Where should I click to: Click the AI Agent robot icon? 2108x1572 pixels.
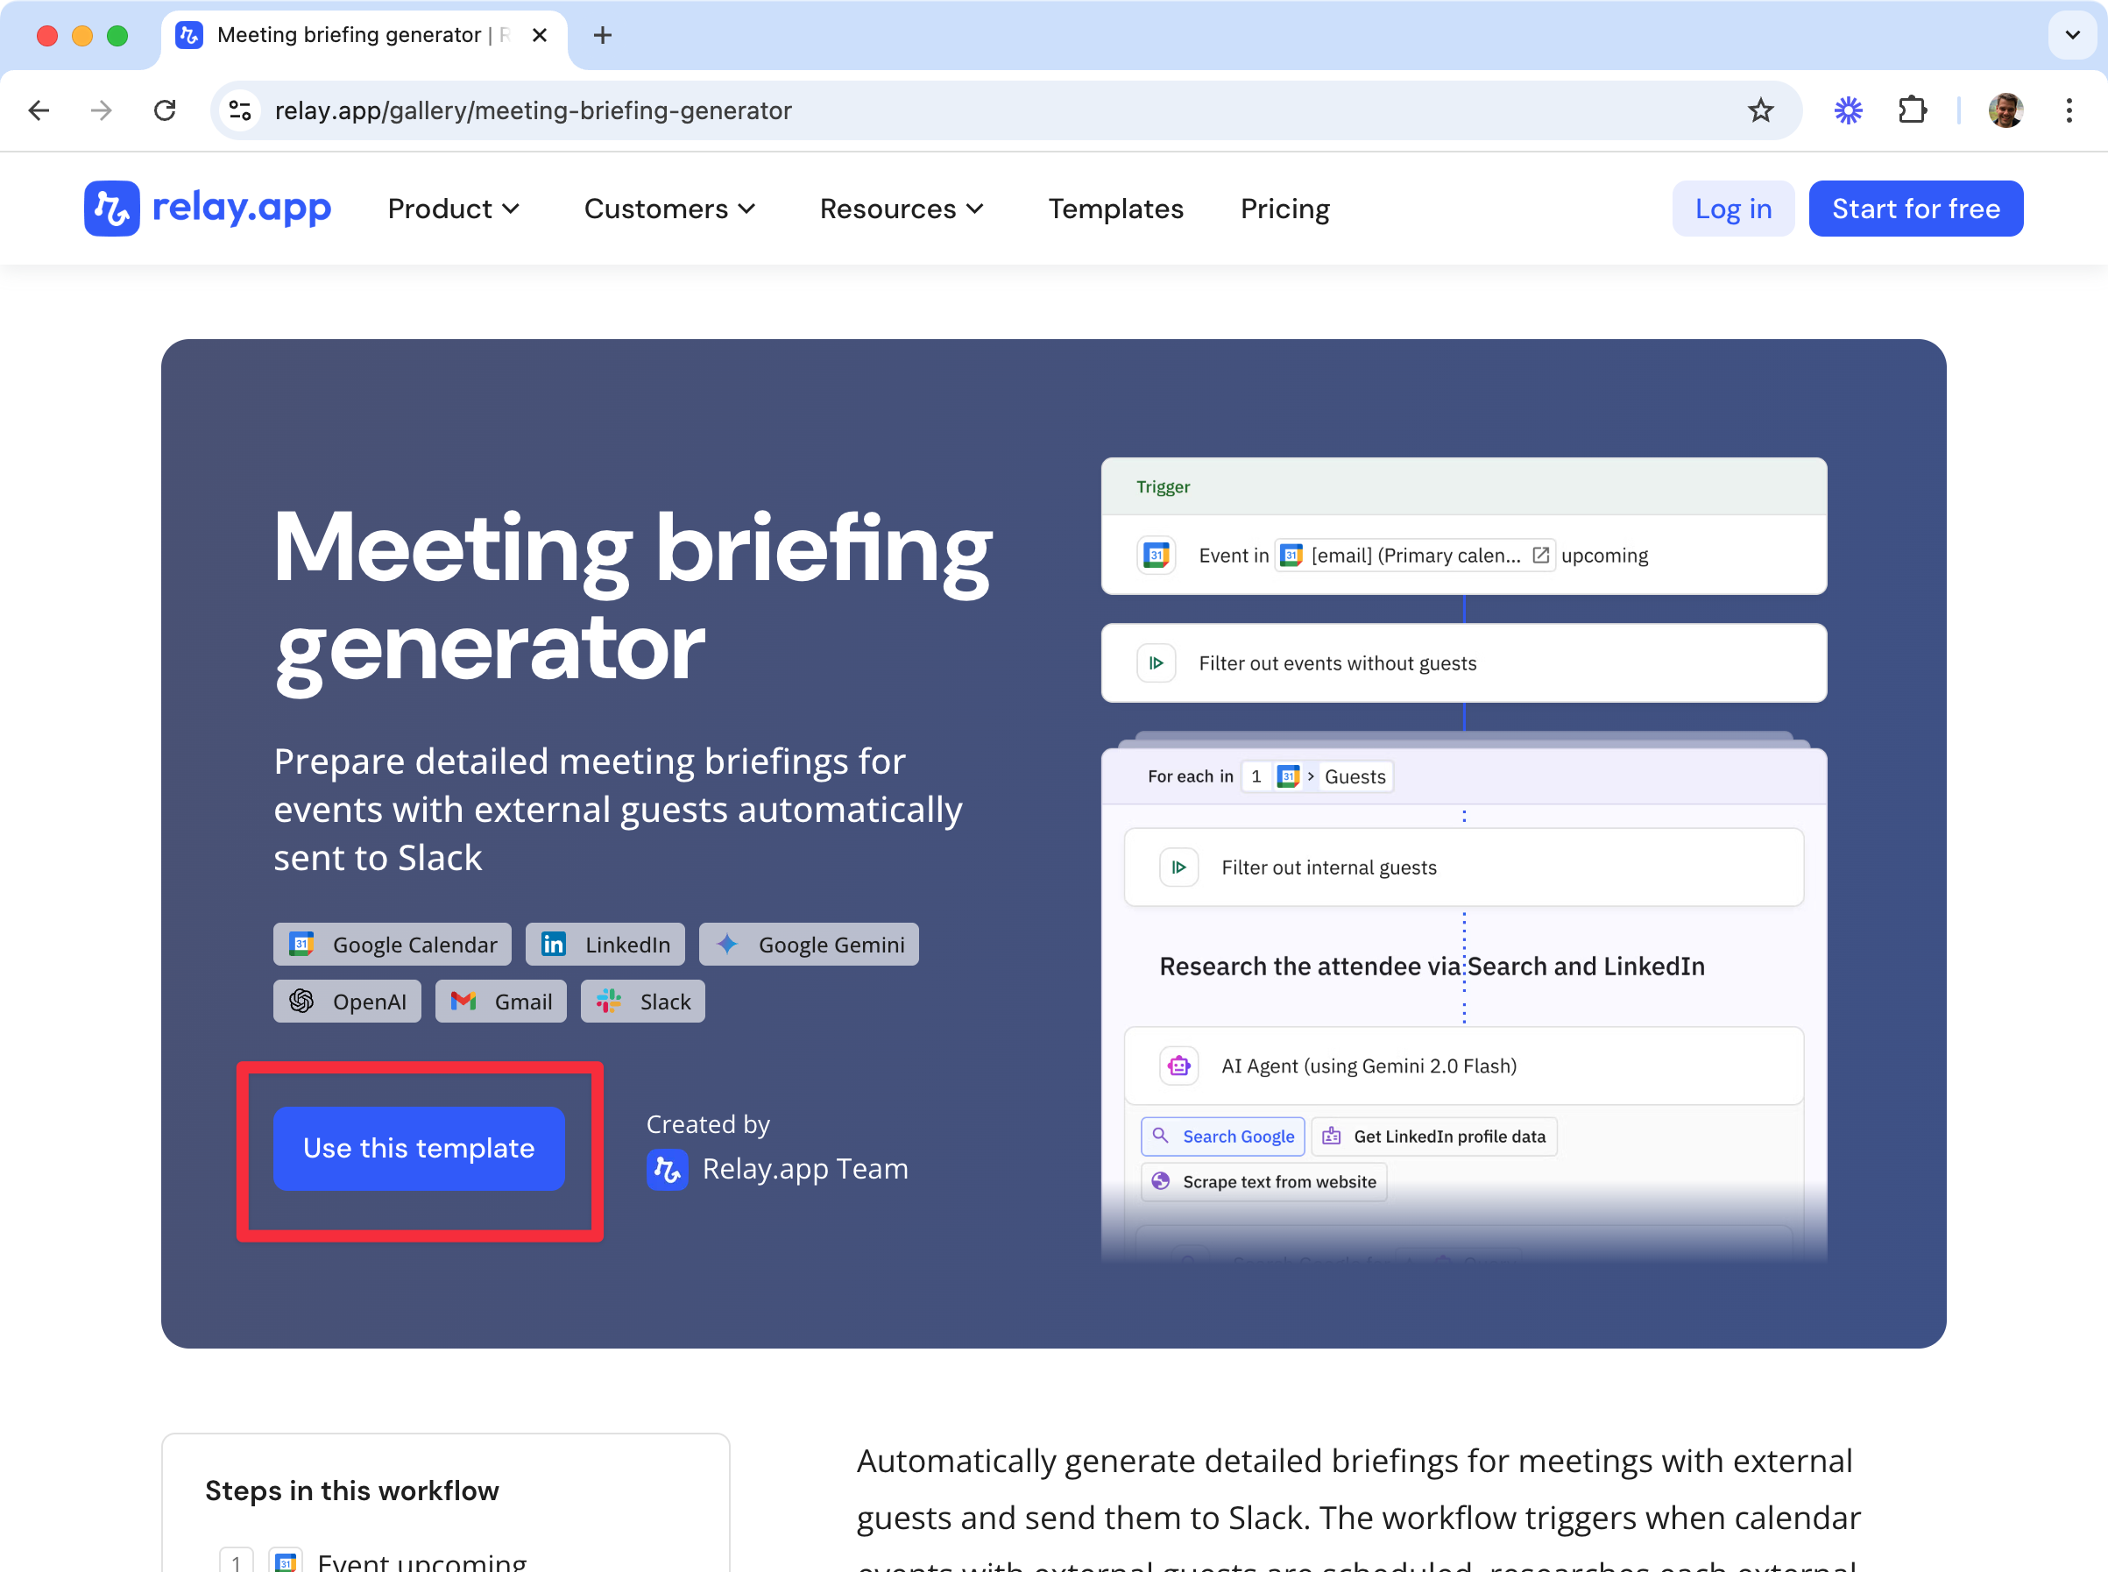1178,1066
